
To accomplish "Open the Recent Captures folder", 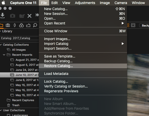I will tap(23, 100).
